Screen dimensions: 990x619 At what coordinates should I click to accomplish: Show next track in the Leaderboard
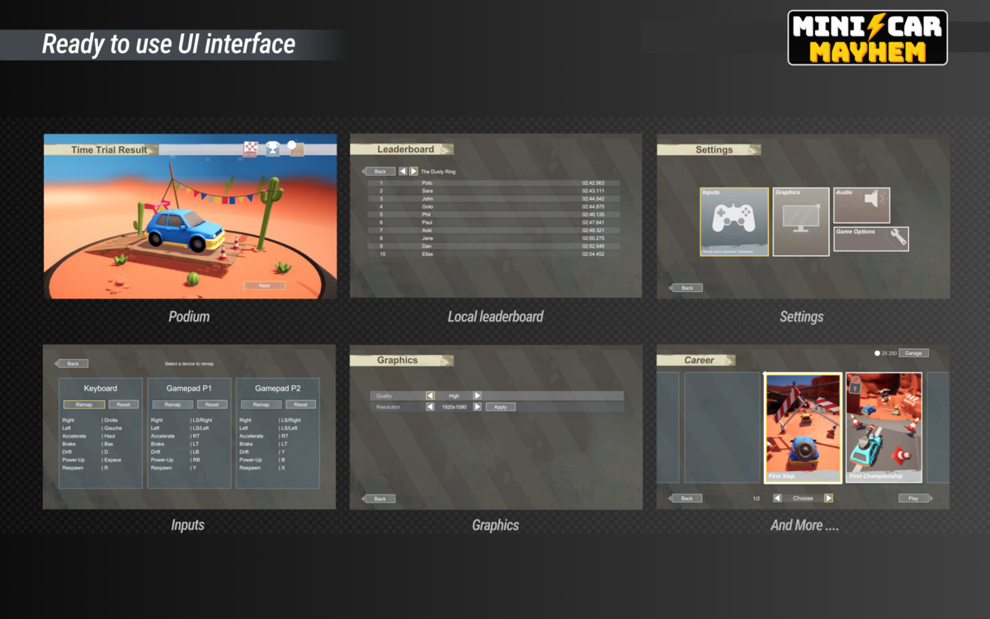pyautogui.click(x=413, y=172)
